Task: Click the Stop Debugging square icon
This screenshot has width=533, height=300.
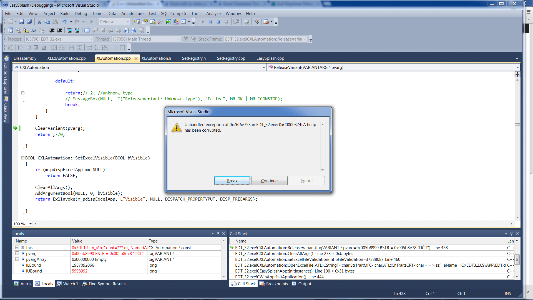Action: (218, 22)
